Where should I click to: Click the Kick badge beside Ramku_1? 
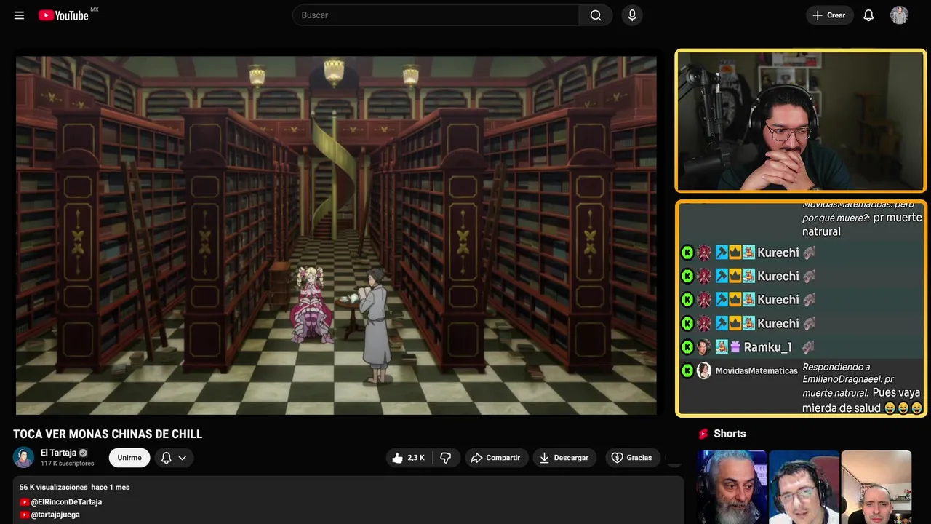tap(687, 347)
